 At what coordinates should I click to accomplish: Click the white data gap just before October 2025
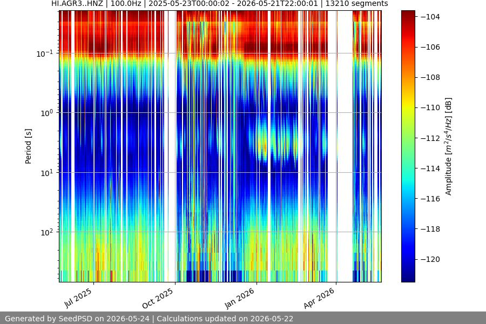click(172, 146)
